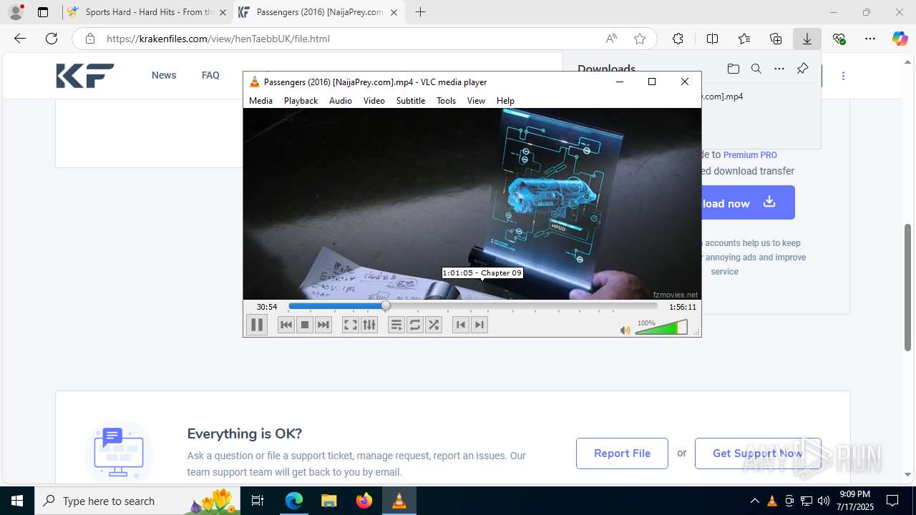Open Browser essentials icon
This screenshot has height=515, width=916.
pos(839,39)
